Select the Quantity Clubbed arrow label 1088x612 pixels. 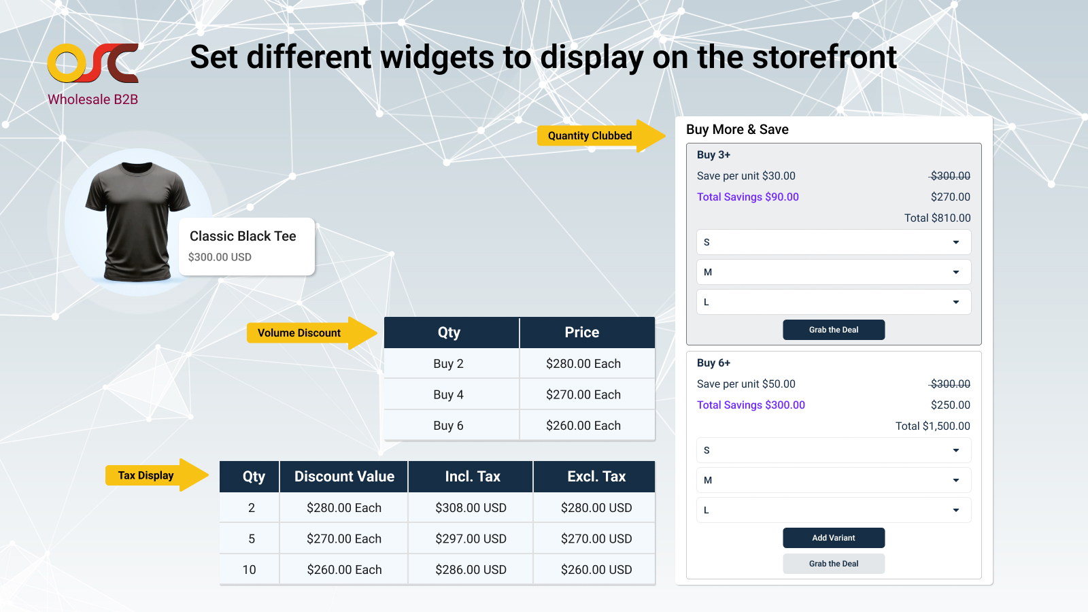tap(590, 136)
